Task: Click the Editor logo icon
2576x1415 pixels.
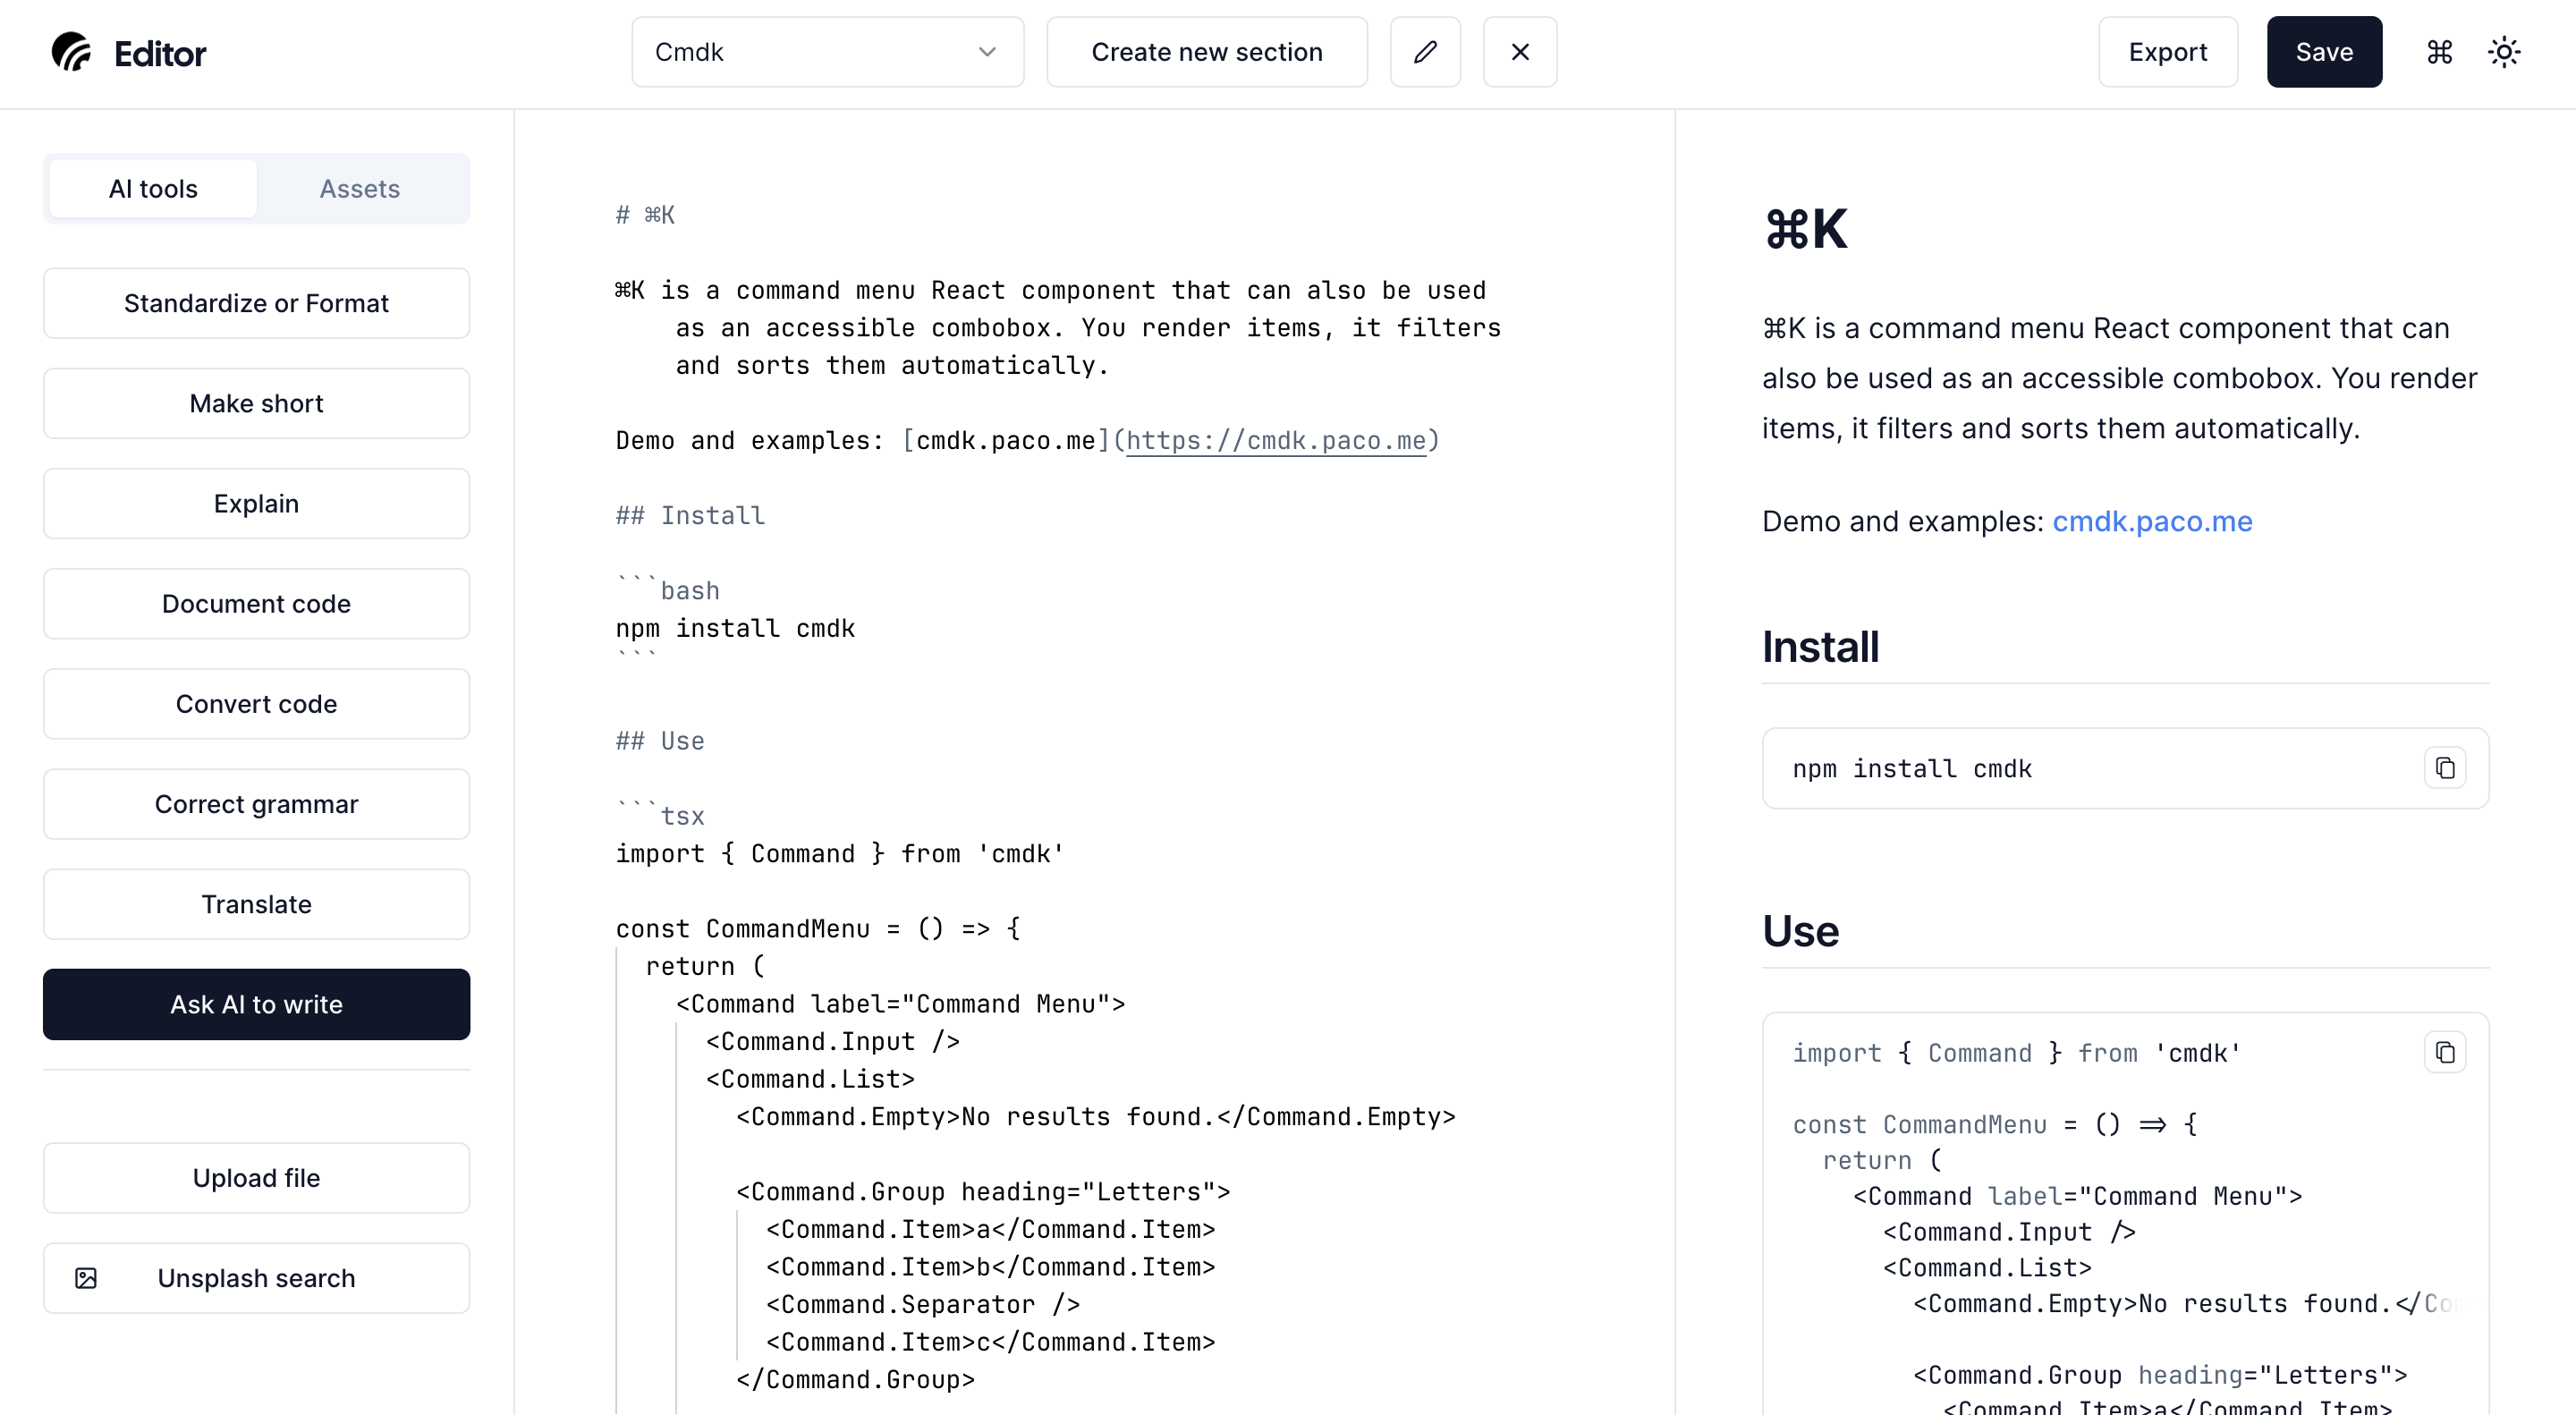Action: point(72,52)
